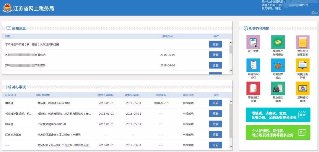Click the 停业登记申请 icon

(x=253, y=88)
